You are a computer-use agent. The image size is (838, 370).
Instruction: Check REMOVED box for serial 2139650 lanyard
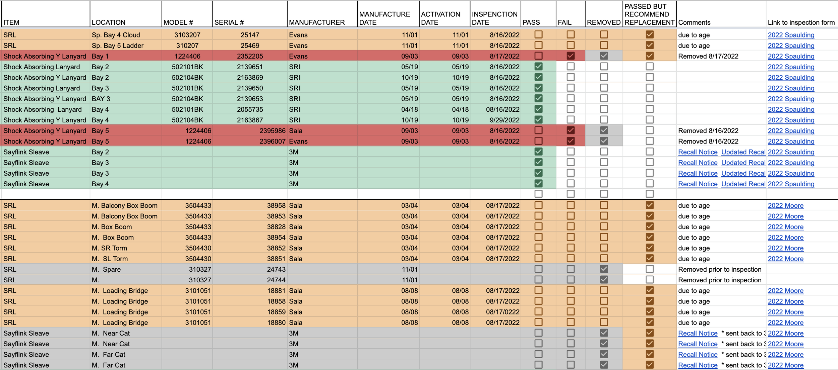click(604, 88)
